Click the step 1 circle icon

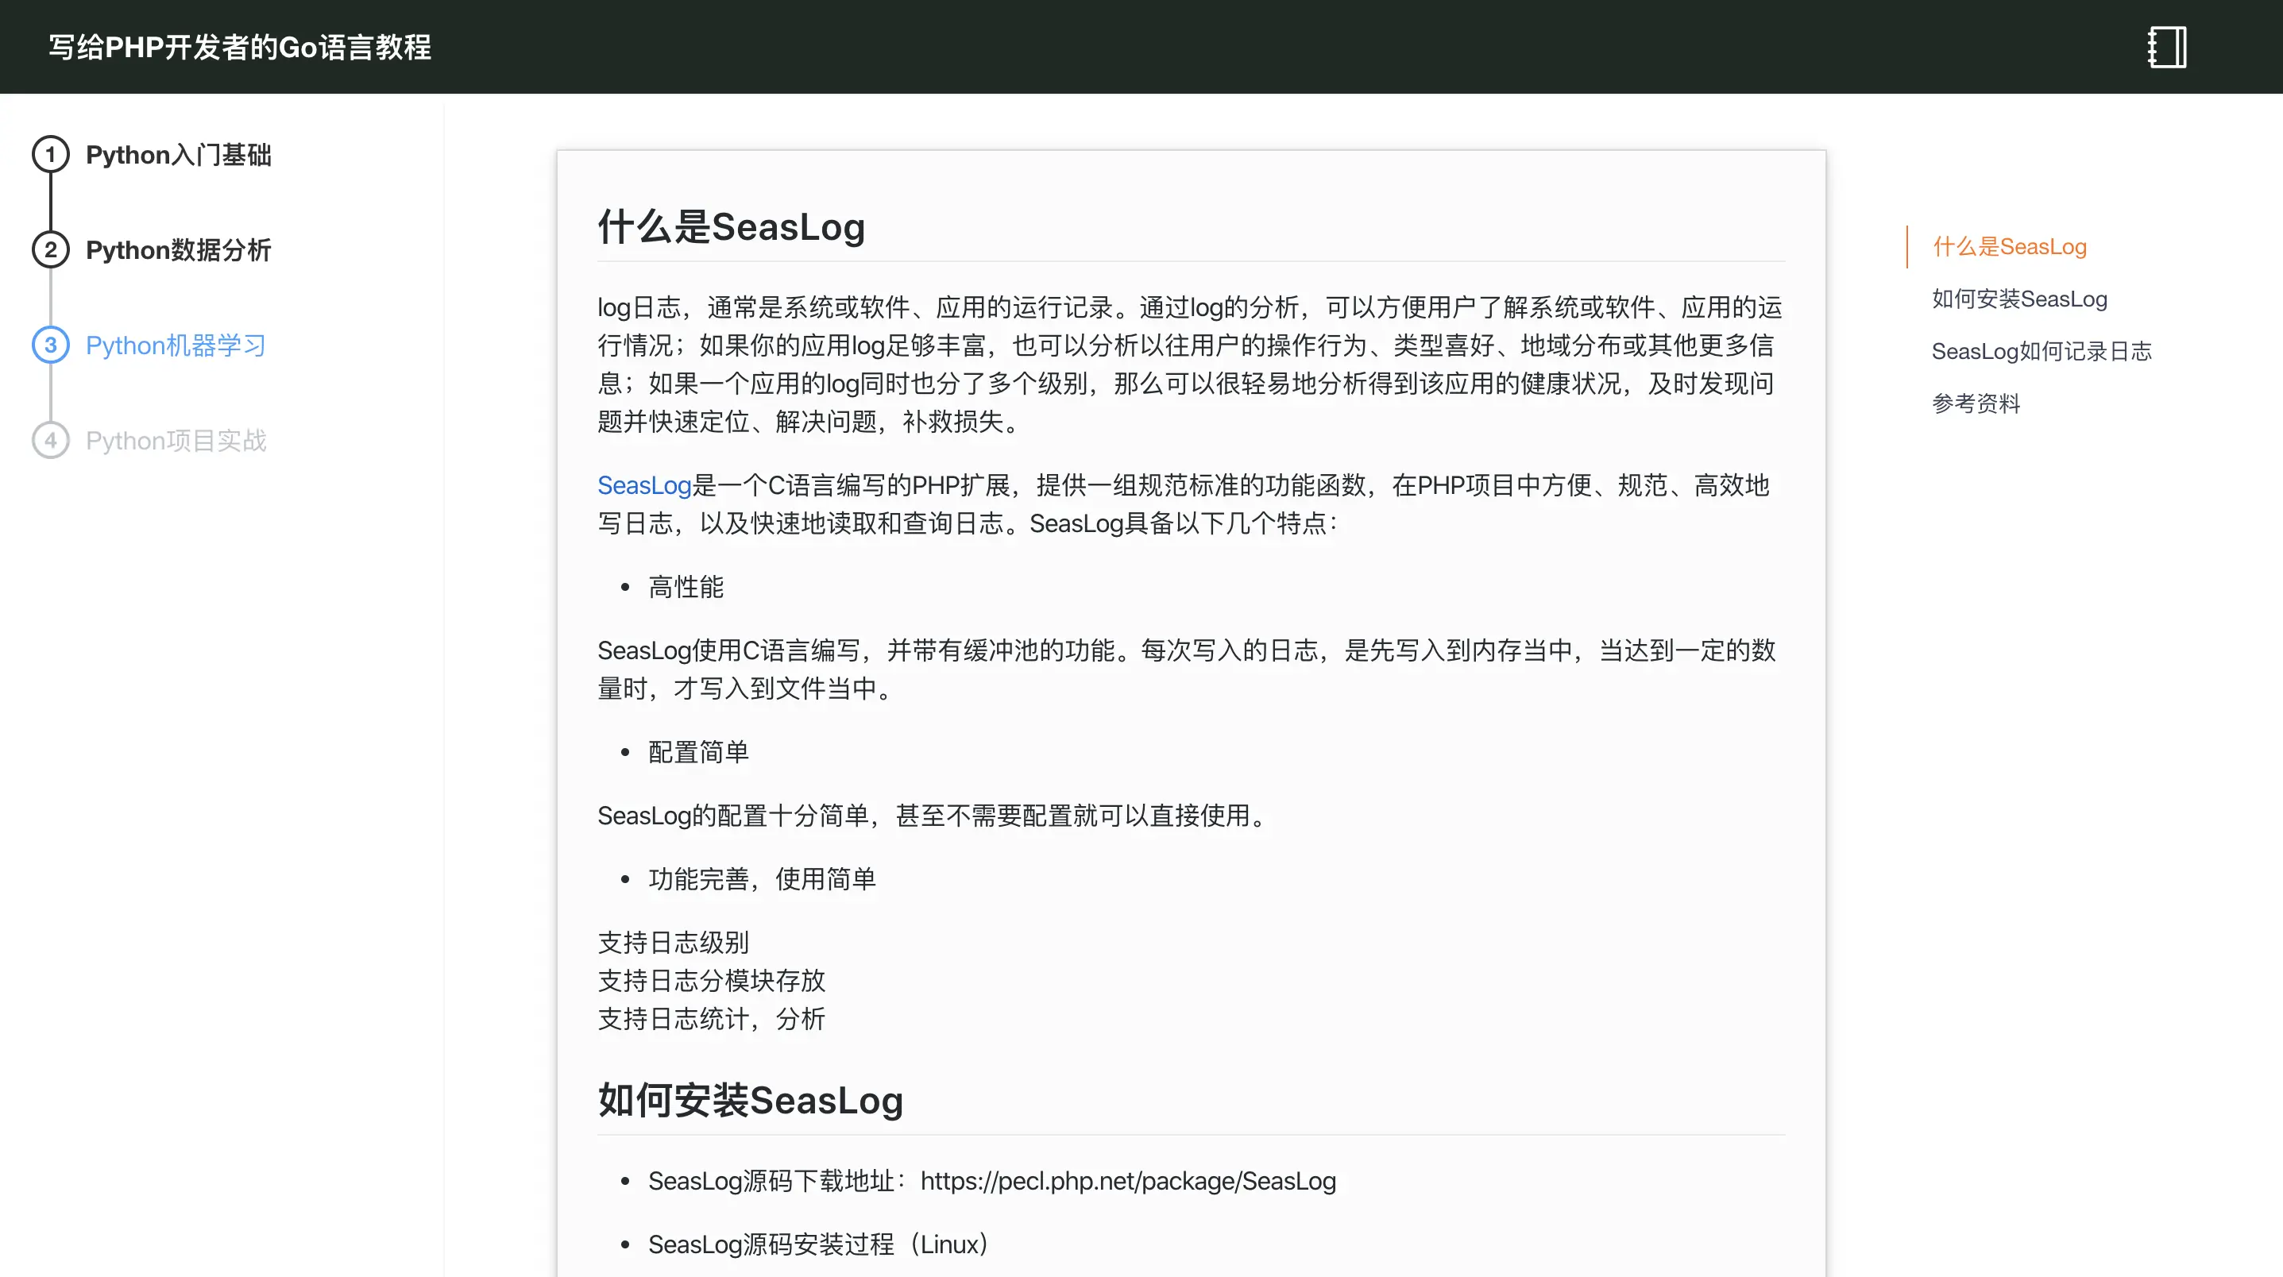tap(51, 155)
